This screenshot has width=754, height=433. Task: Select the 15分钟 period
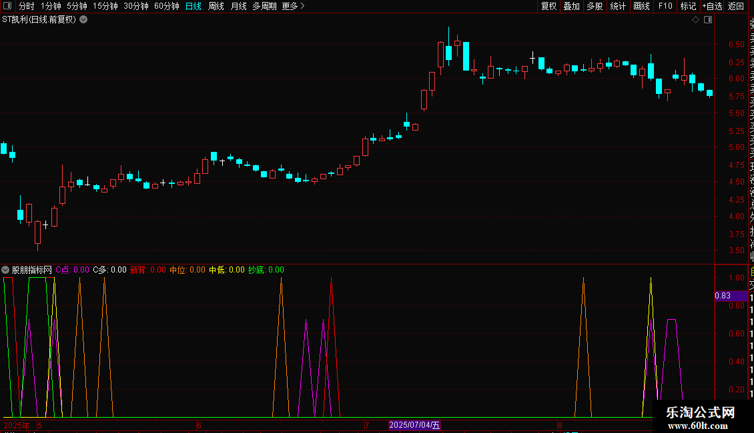pos(105,6)
